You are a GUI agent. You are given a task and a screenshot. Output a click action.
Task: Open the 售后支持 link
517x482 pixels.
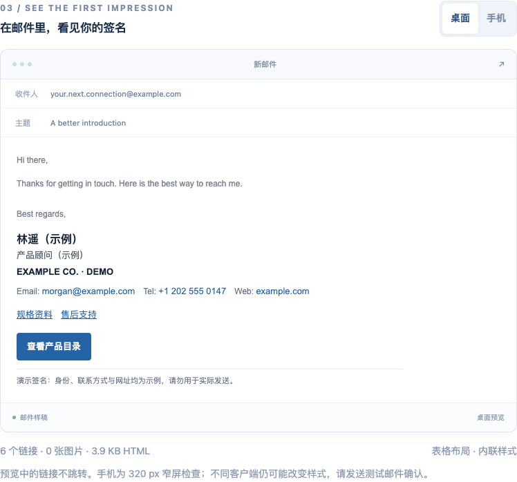click(x=79, y=315)
